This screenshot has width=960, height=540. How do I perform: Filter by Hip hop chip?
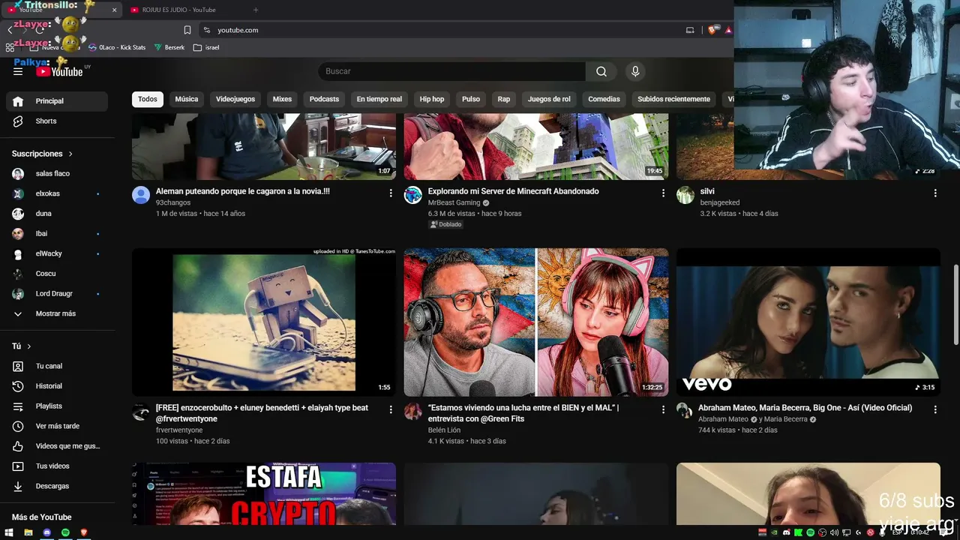432,99
